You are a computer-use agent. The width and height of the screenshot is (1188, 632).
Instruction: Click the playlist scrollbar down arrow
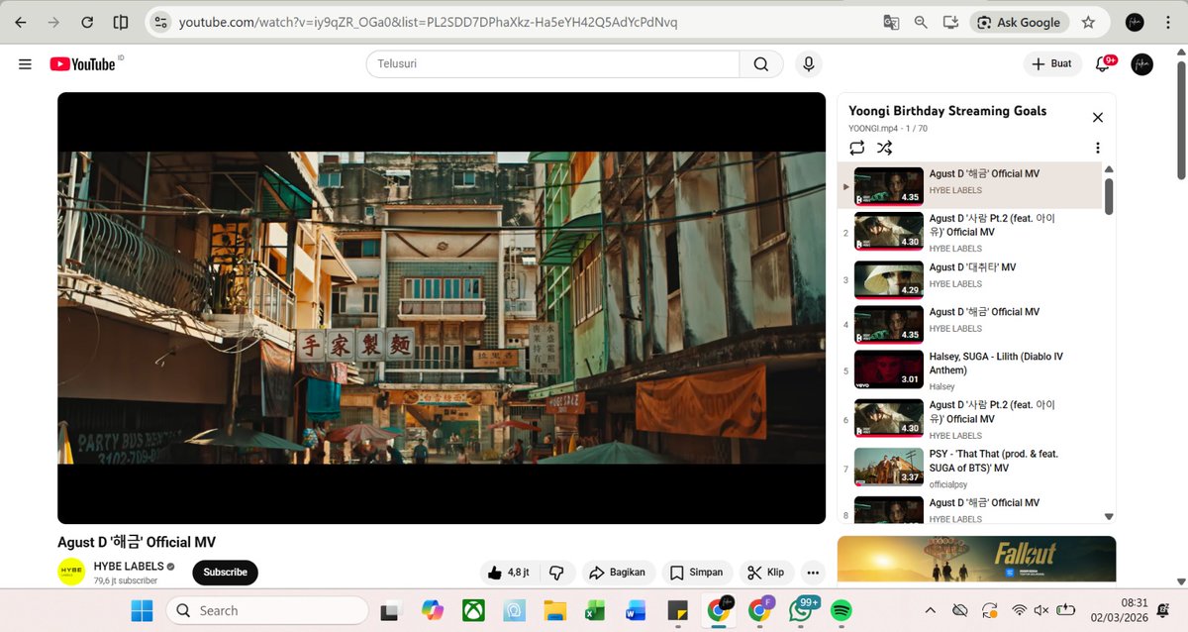click(1109, 517)
